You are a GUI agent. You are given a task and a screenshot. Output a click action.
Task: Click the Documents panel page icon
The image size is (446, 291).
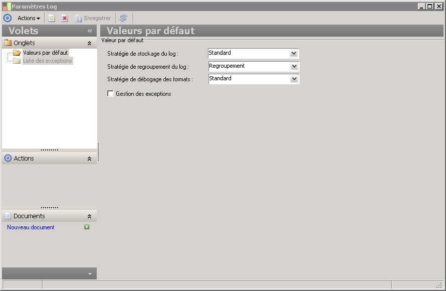(8, 216)
